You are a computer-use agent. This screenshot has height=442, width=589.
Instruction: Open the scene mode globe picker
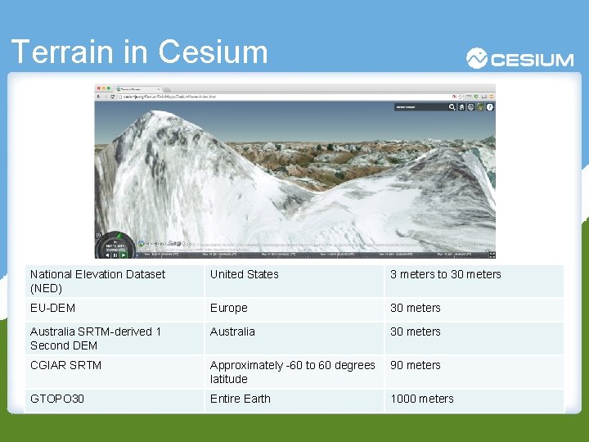[471, 107]
